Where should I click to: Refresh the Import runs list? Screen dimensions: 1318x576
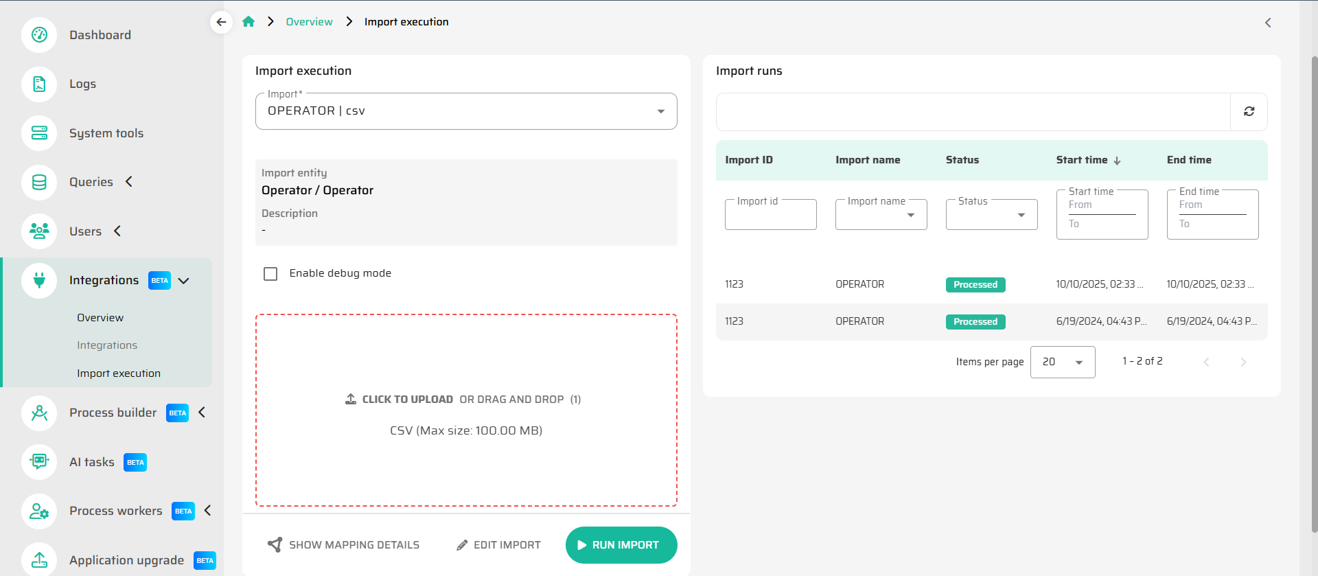click(1249, 111)
